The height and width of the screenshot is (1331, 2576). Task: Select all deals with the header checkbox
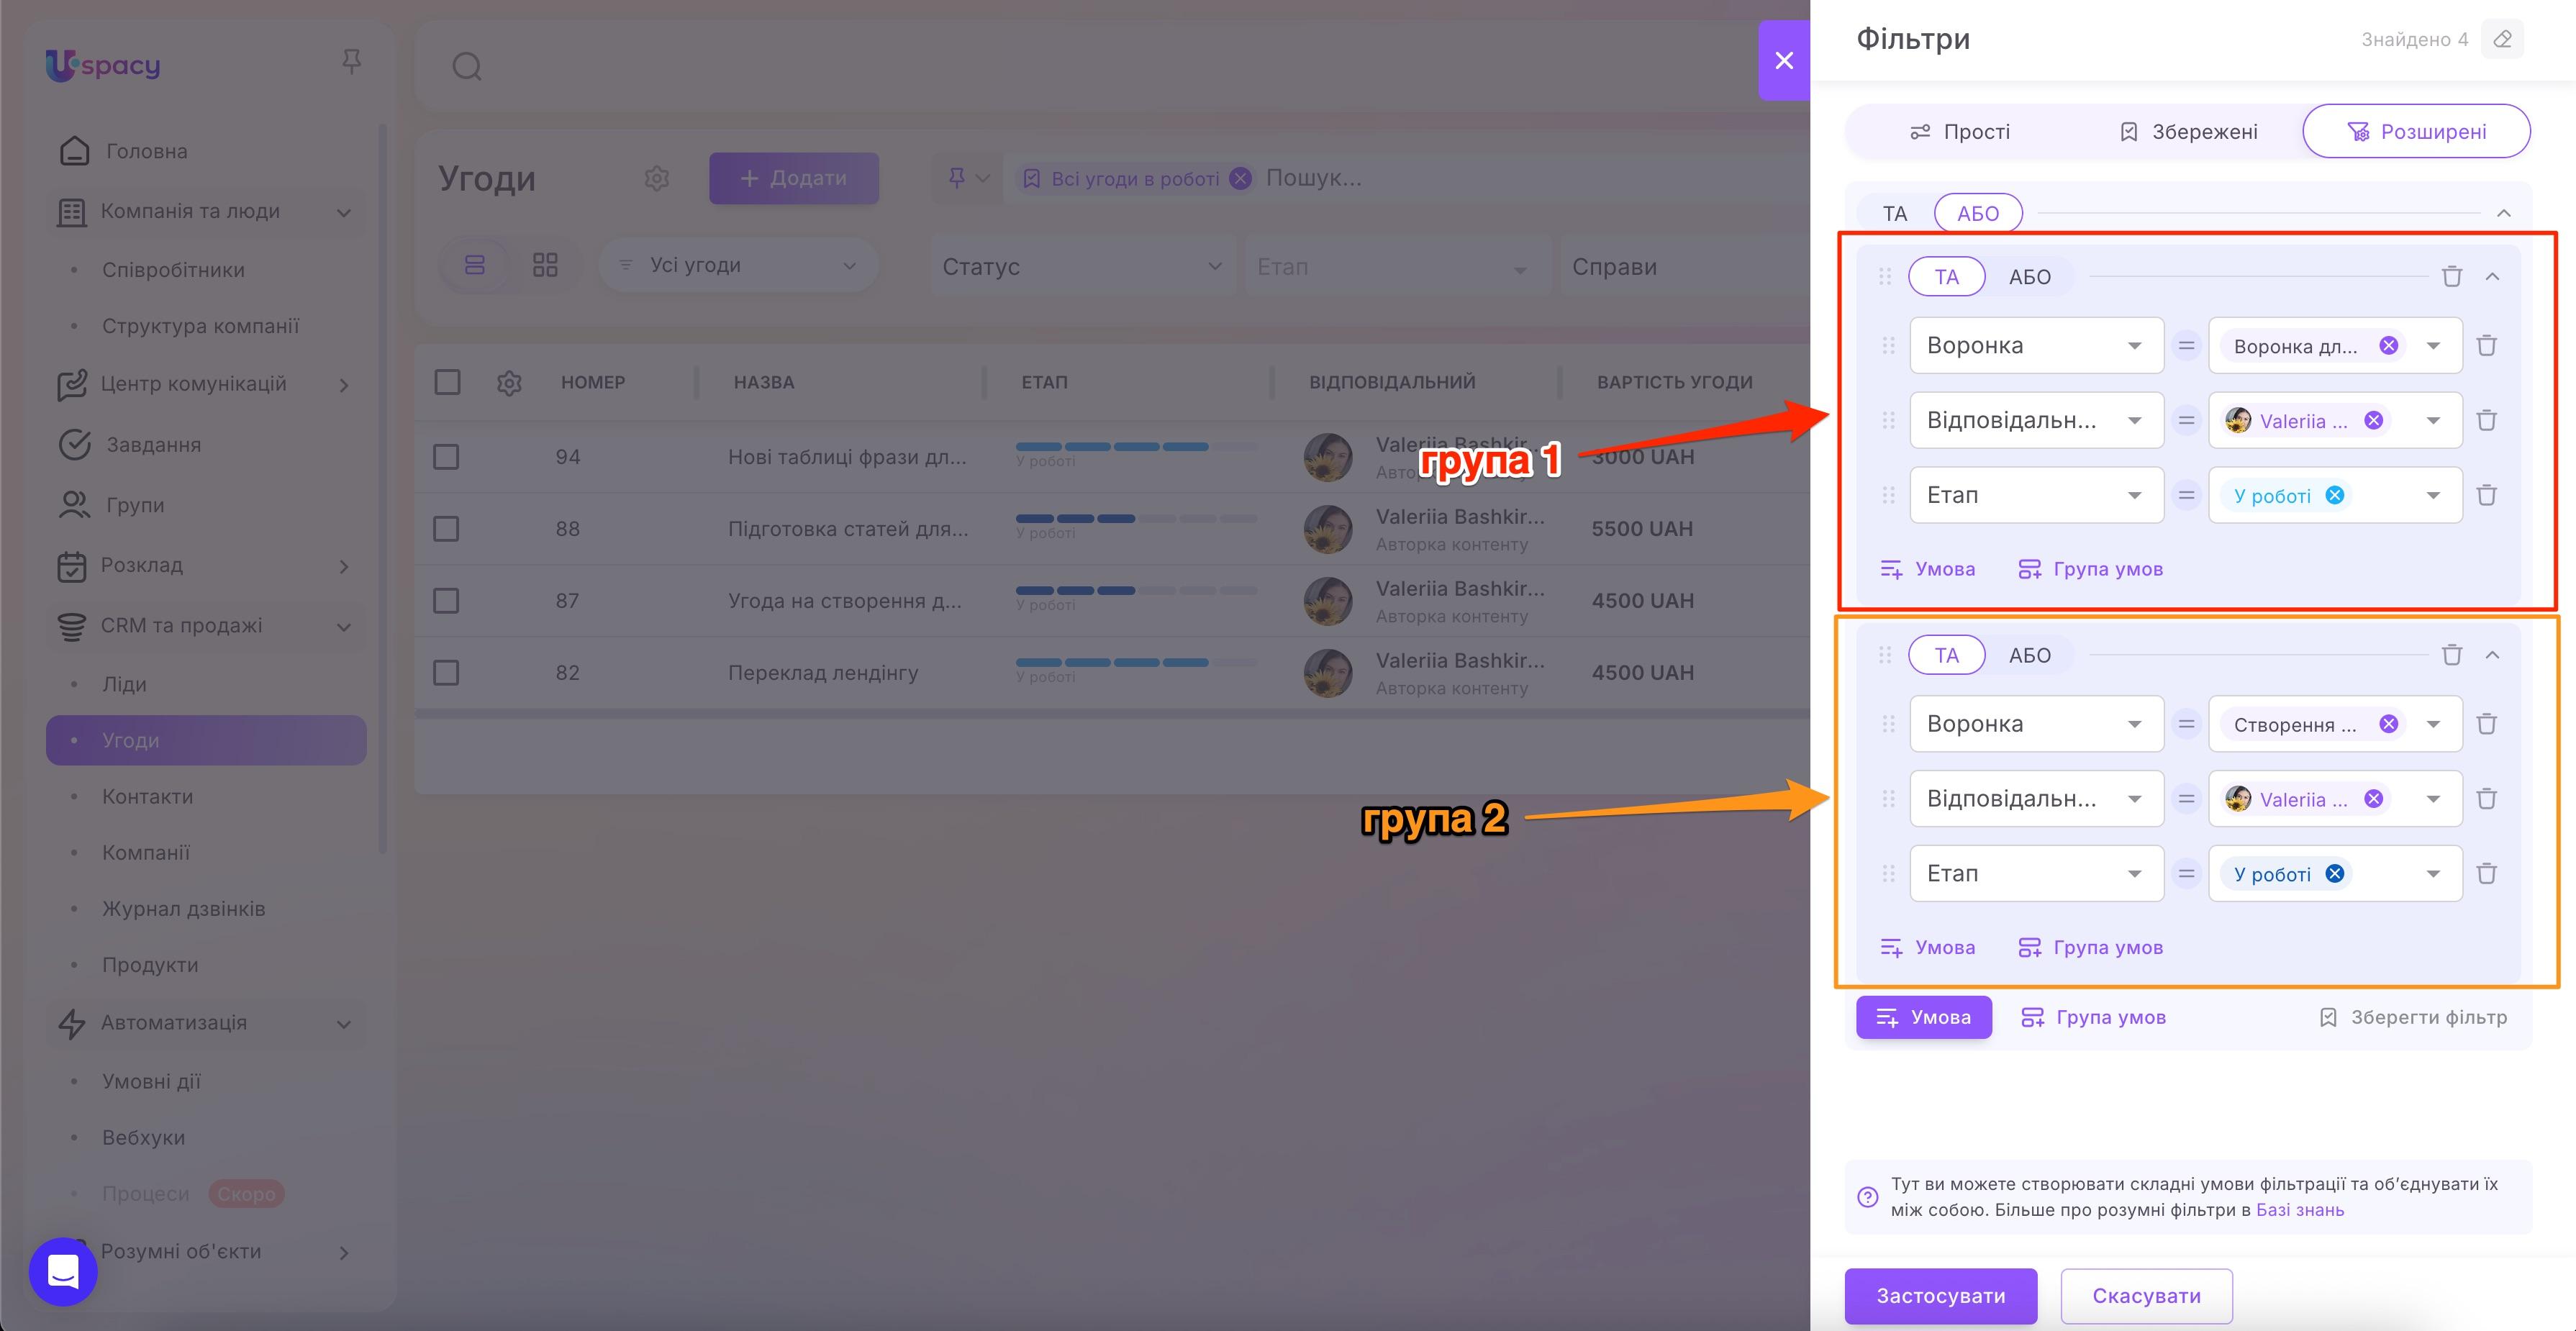tap(446, 382)
